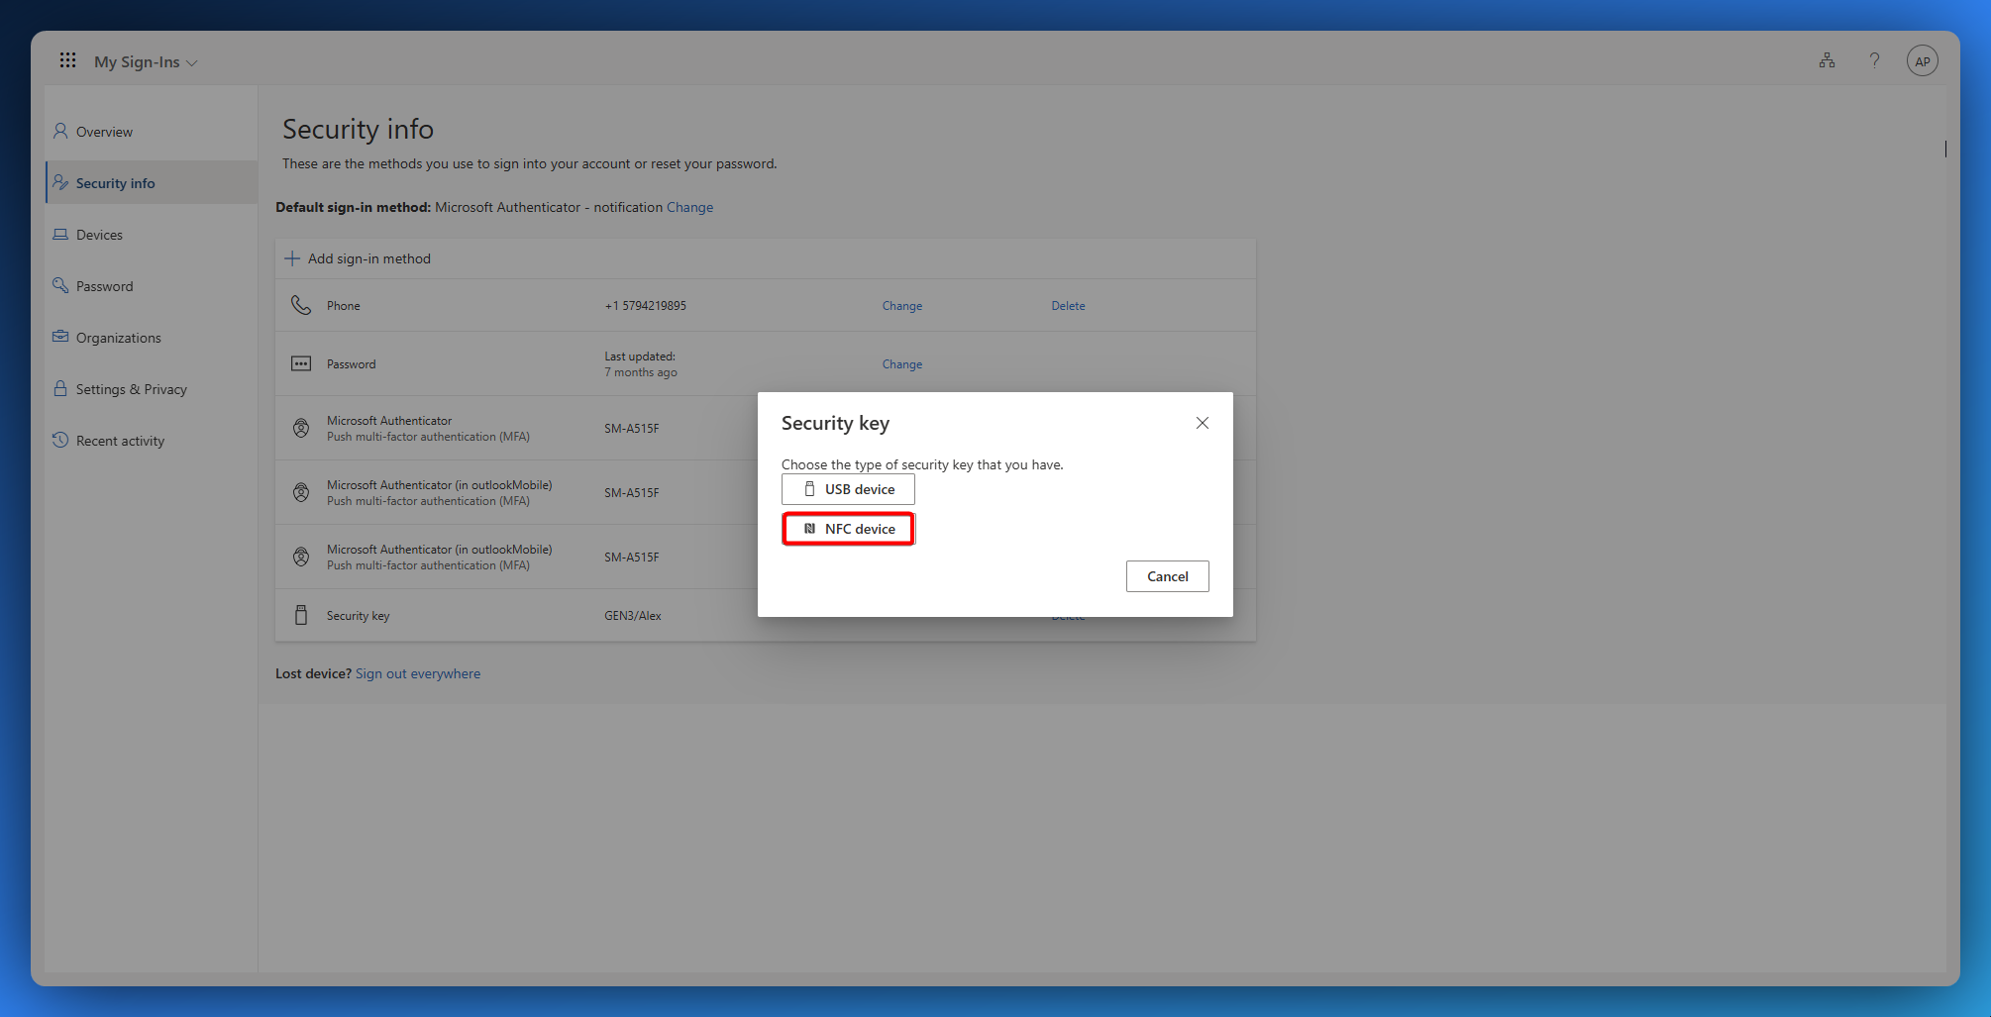Click the Overview person icon
Image resolution: width=1991 pixels, height=1017 pixels.
(60, 131)
